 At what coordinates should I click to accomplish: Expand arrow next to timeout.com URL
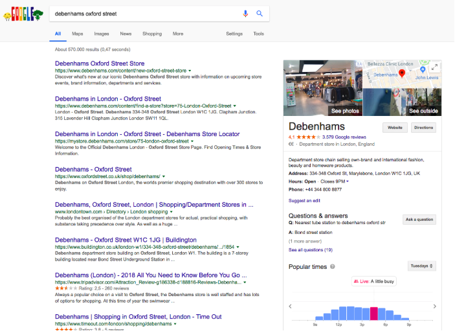pyautogui.click(x=175, y=324)
